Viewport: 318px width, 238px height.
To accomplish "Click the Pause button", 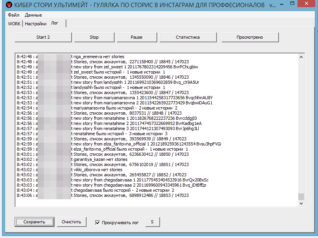I will [137, 37].
